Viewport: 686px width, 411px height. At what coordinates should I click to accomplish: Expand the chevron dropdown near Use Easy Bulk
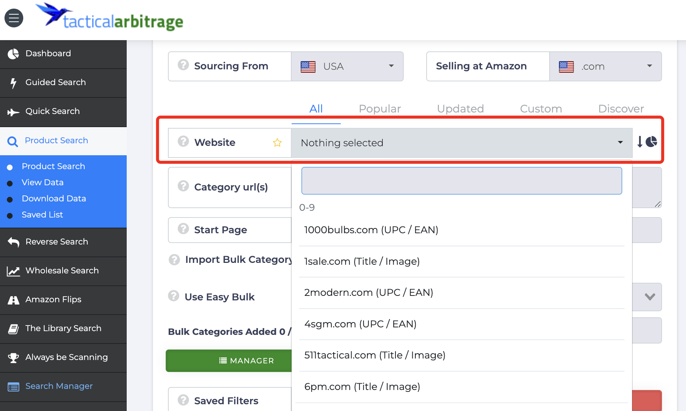[650, 297]
